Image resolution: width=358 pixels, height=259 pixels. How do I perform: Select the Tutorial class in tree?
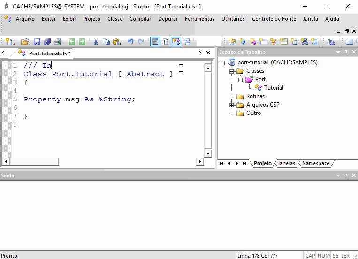pos(274,88)
